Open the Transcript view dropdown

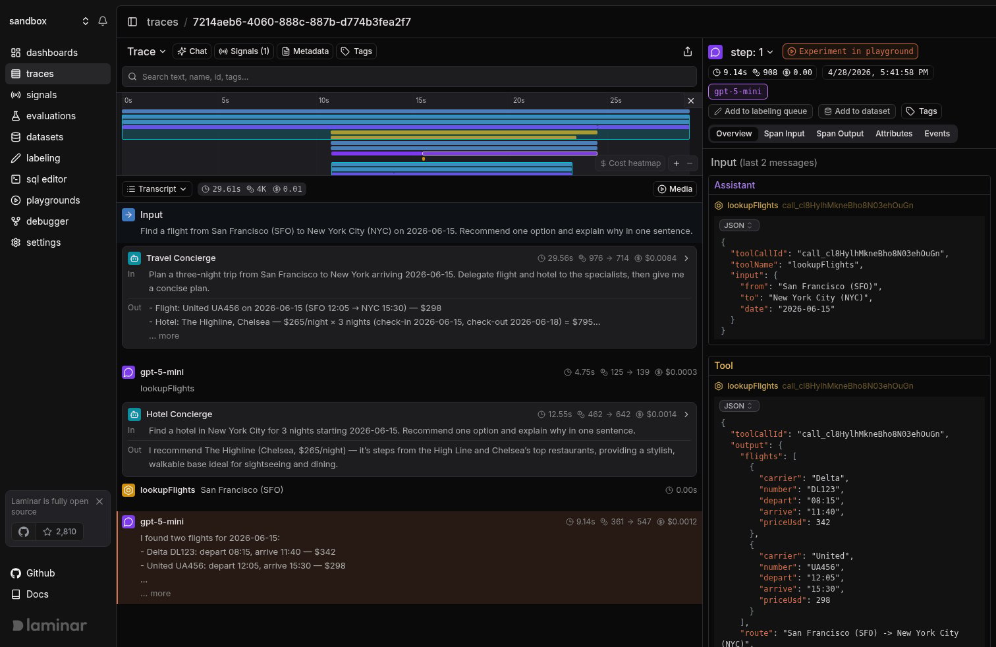click(x=157, y=189)
